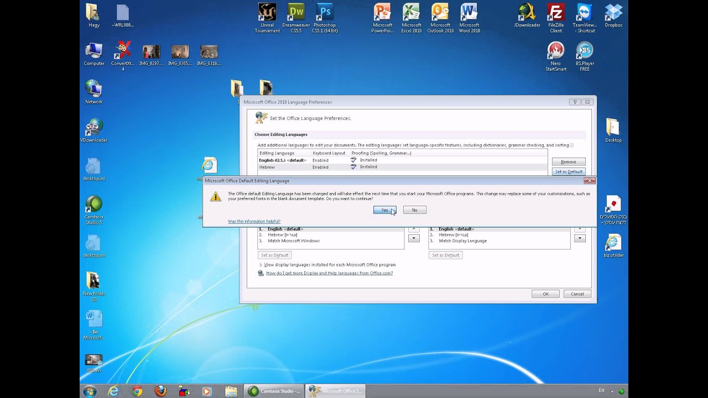Move down arrow beside Match Microsoft Windows list

pos(414,238)
